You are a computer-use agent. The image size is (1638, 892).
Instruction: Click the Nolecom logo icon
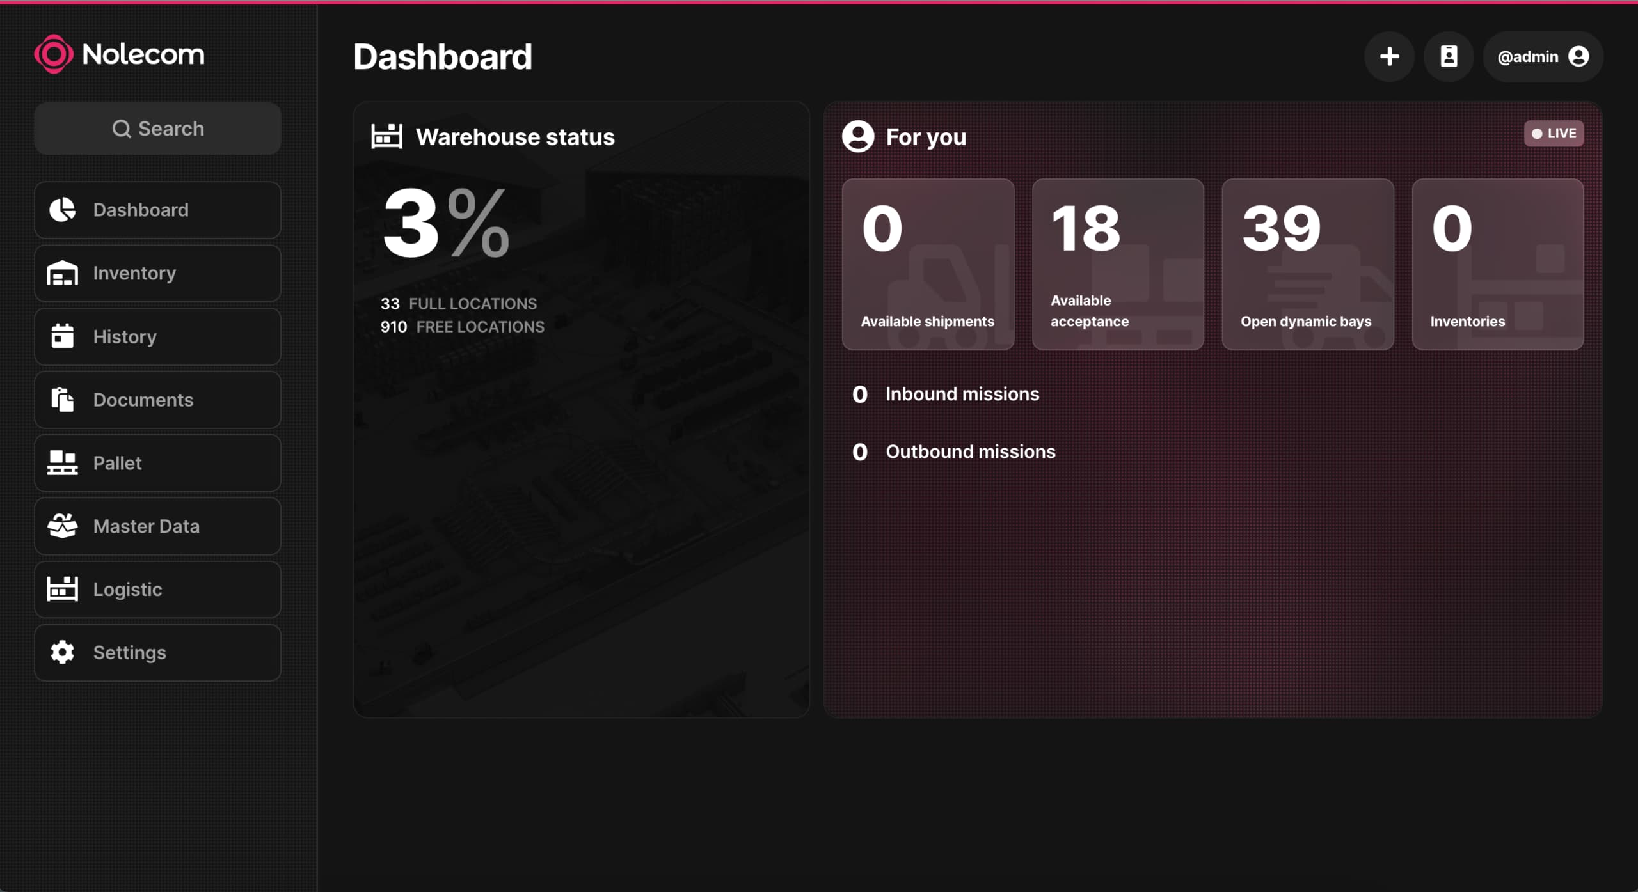54,54
